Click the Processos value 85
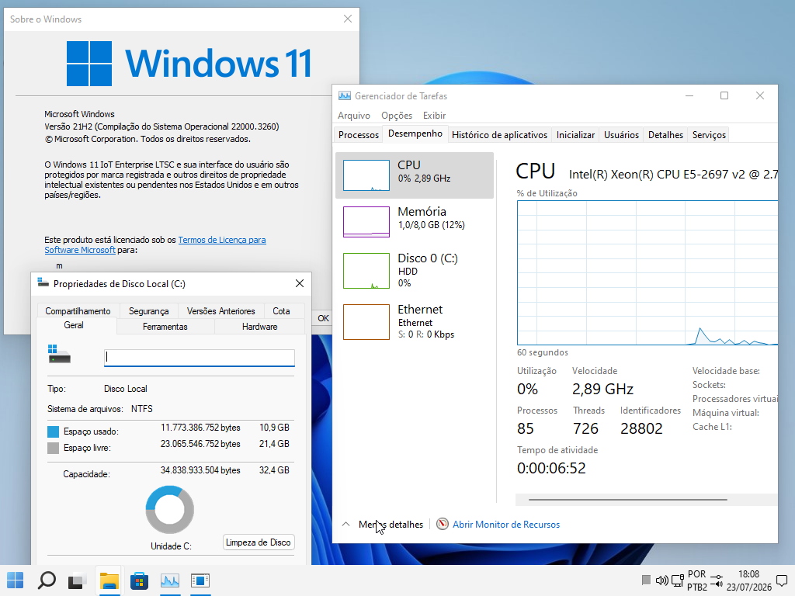 [x=526, y=428]
